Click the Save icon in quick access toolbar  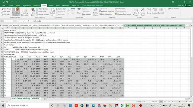(3, 2)
